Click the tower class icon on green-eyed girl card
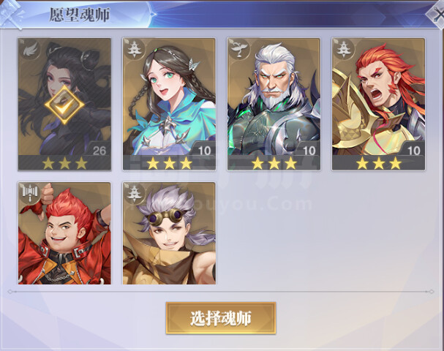 [133, 49]
